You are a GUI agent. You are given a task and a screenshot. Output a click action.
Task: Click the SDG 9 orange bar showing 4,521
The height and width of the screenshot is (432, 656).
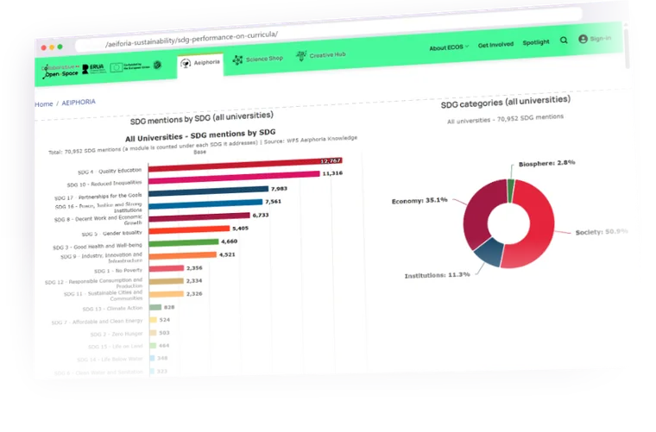point(182,255)
